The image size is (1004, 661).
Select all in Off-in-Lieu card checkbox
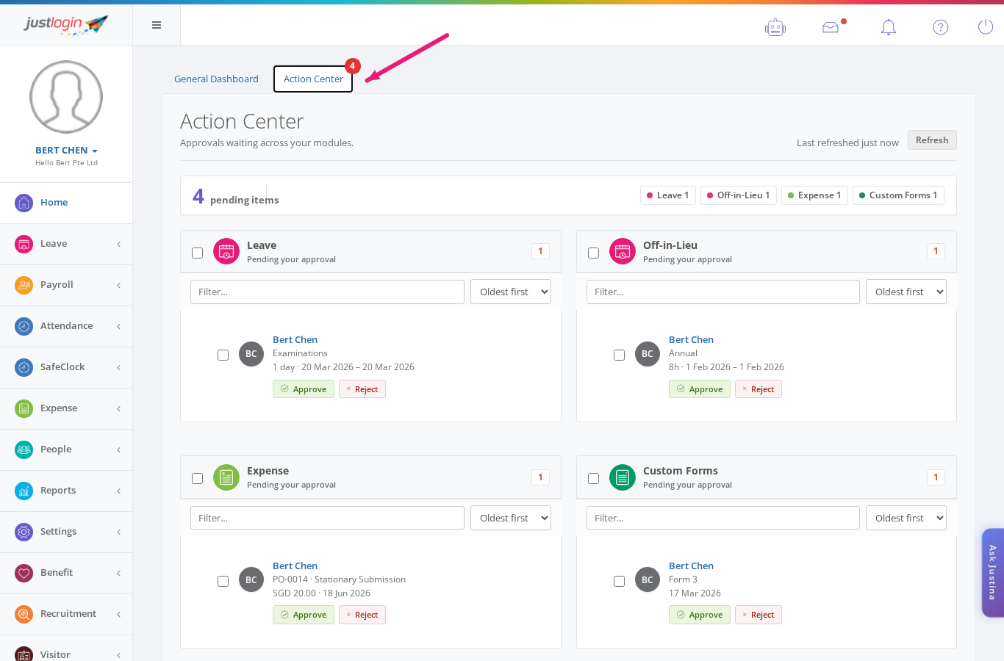(x=593, y=253)
